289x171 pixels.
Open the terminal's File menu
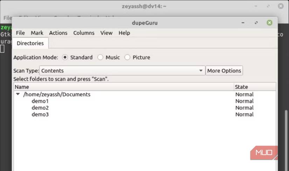(x=8, y=18)
